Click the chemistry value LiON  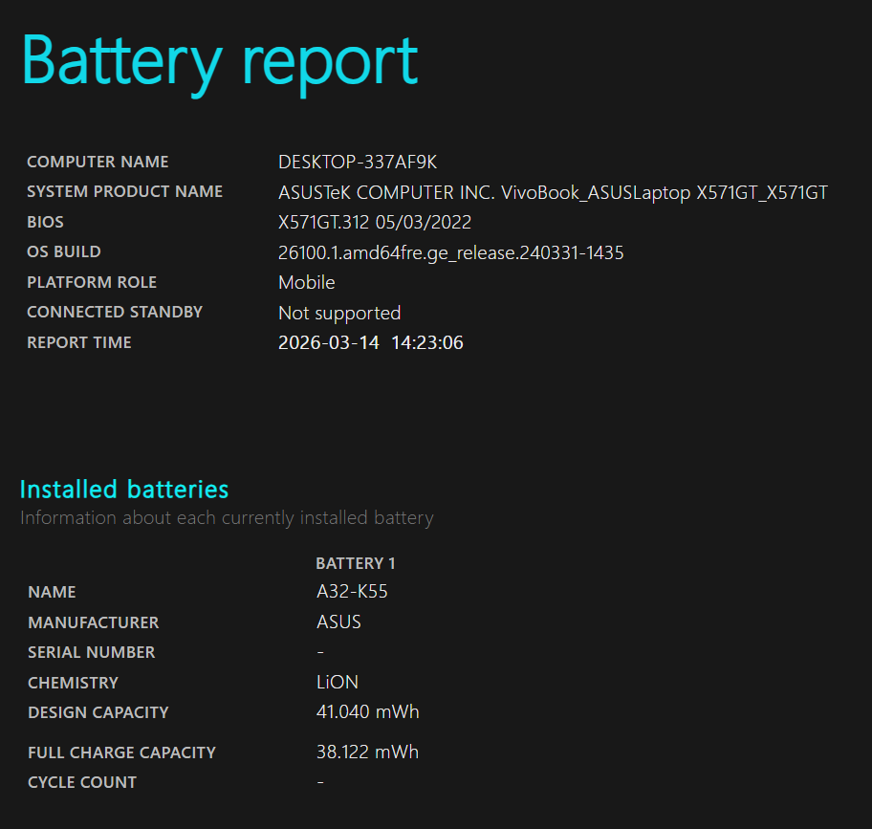click(x=338, y=683)
